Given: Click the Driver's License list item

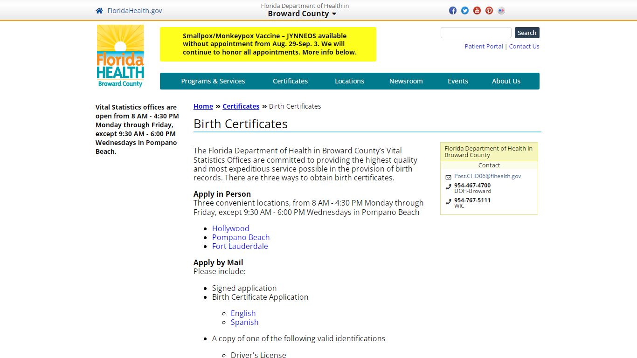Looking at the screenshot, I should 258,355.
